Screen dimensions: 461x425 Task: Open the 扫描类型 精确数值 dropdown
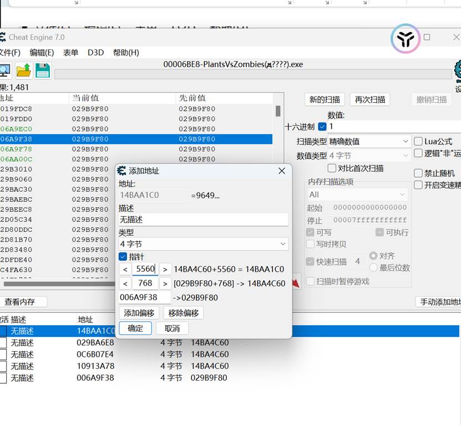tap(369, 141)
